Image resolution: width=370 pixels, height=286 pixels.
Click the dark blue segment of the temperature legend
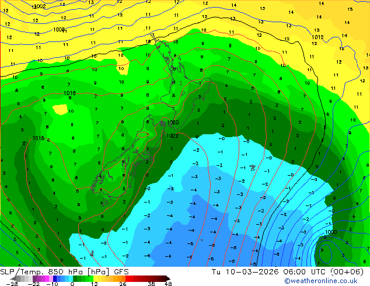coord(55,278)
